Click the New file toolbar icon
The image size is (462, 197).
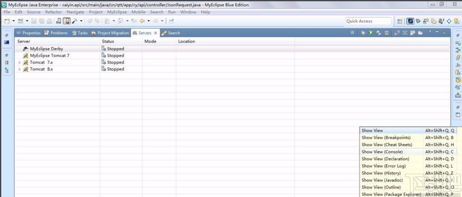click(7, 21)
